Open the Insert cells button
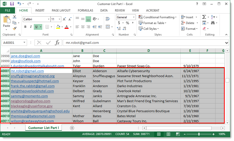The width and height of the screenshot is (234, 141). pyautogui.click(x=188, y=17)
